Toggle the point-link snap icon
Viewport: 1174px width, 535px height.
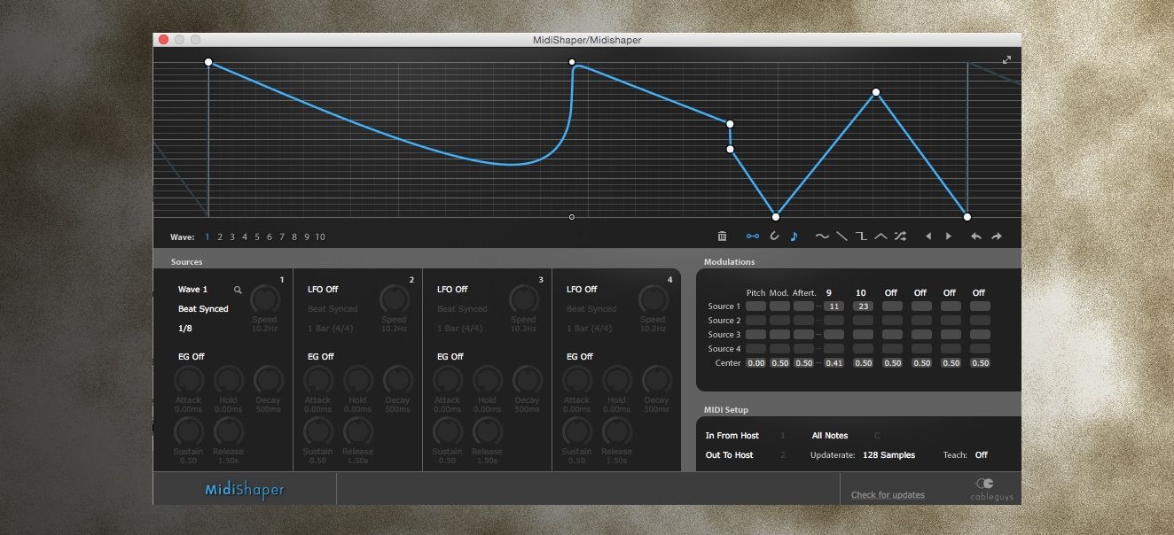click(753, 236)
